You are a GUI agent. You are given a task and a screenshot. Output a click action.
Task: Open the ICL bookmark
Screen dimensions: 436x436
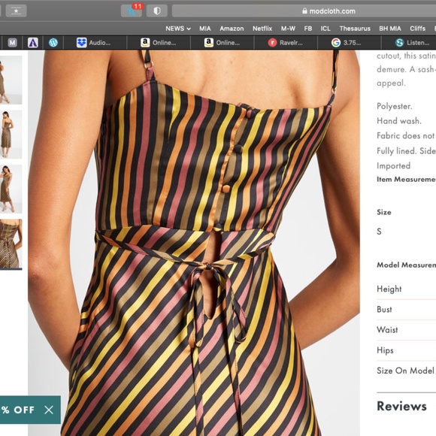[325, 29]
